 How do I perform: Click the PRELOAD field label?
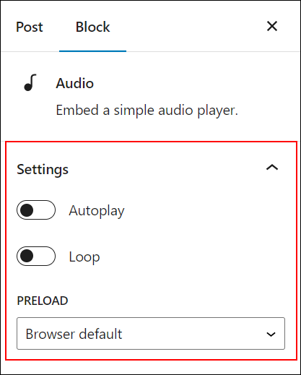[43, 301]
